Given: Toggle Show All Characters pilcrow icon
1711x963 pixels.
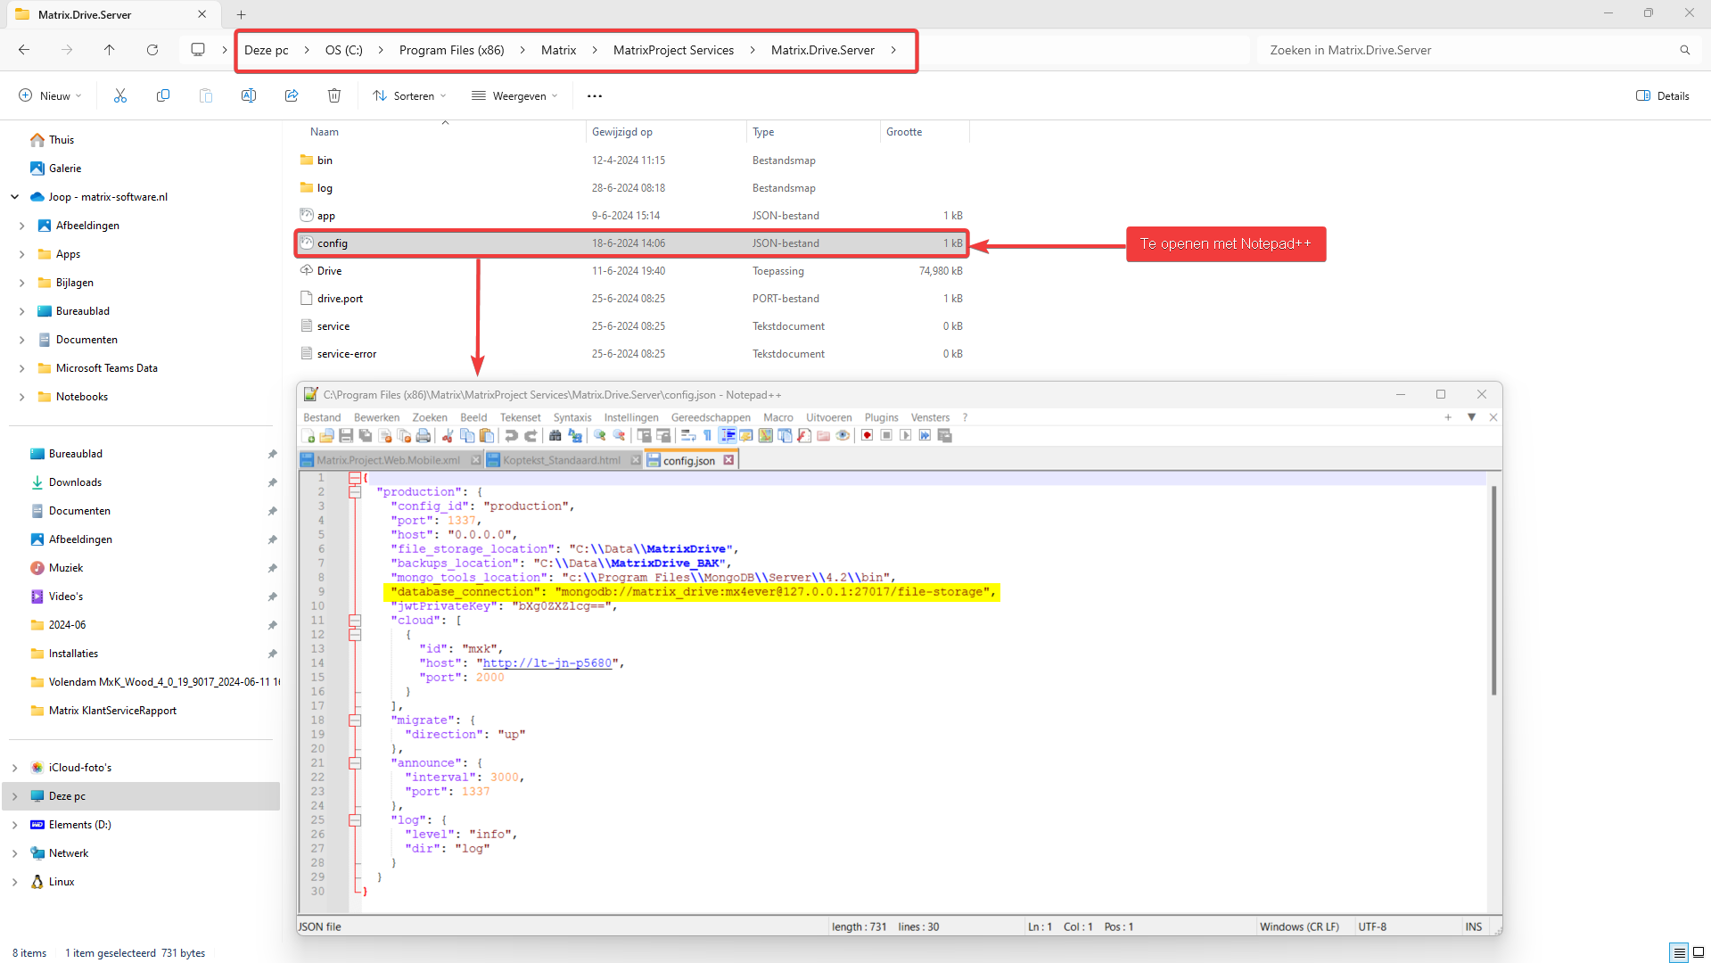Looking at the screenshot, I should click(707, 435).
